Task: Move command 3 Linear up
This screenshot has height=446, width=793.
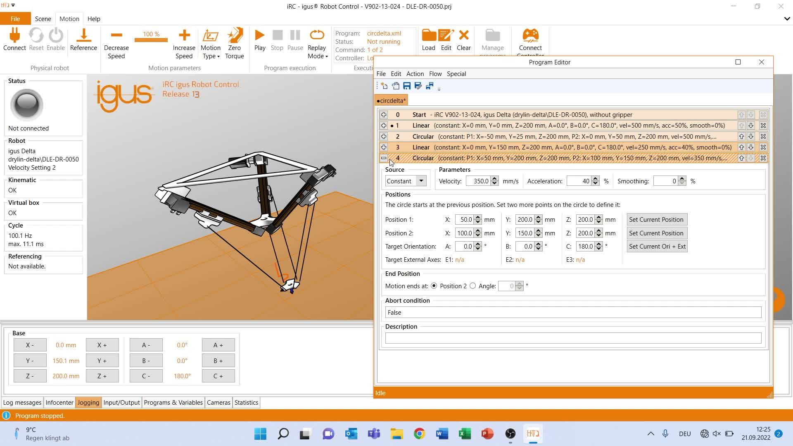Action: coord(741,147)
